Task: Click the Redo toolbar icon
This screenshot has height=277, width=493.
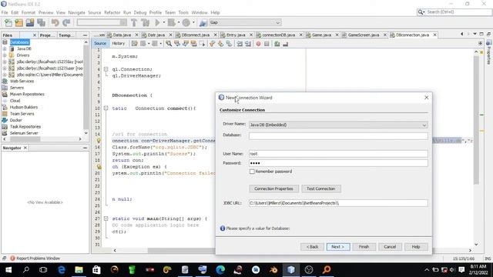Action: click(x=66, y=22)
